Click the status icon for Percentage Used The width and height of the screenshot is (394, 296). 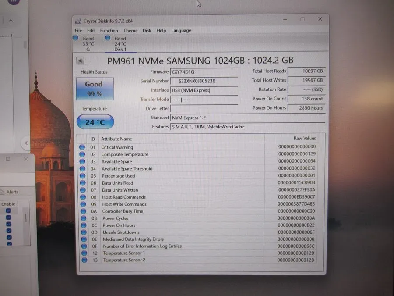click(x=83, y=176)
